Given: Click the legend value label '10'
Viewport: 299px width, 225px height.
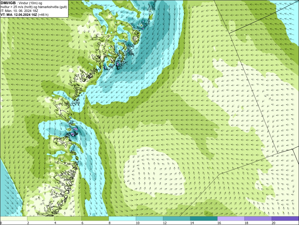Looking at the screenshot, I should click(138, 223).
